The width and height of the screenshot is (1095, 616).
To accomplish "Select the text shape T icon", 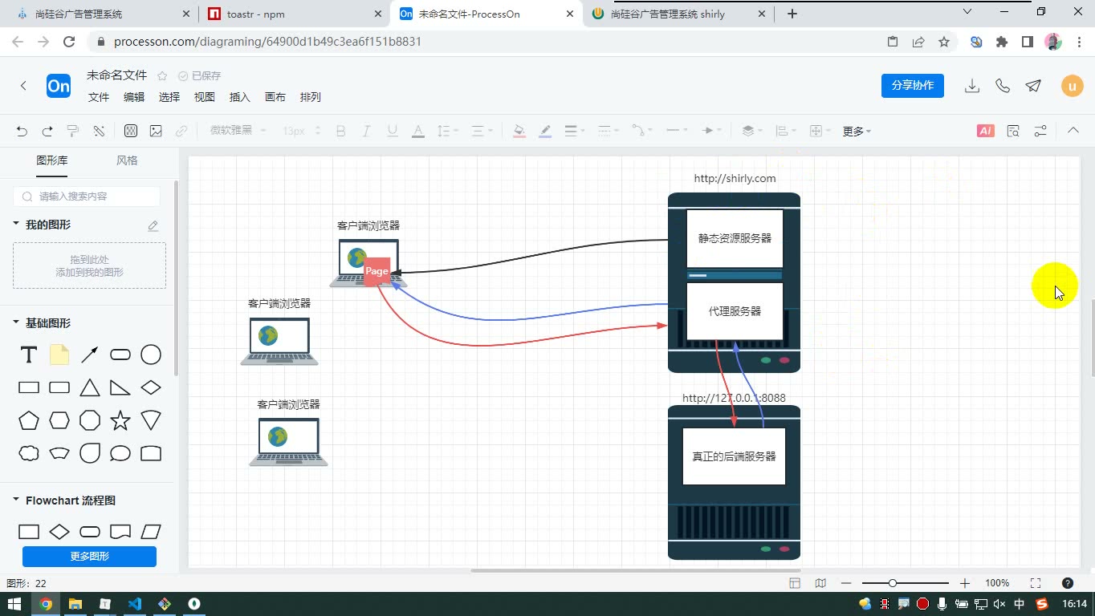I will pos(29,355).
